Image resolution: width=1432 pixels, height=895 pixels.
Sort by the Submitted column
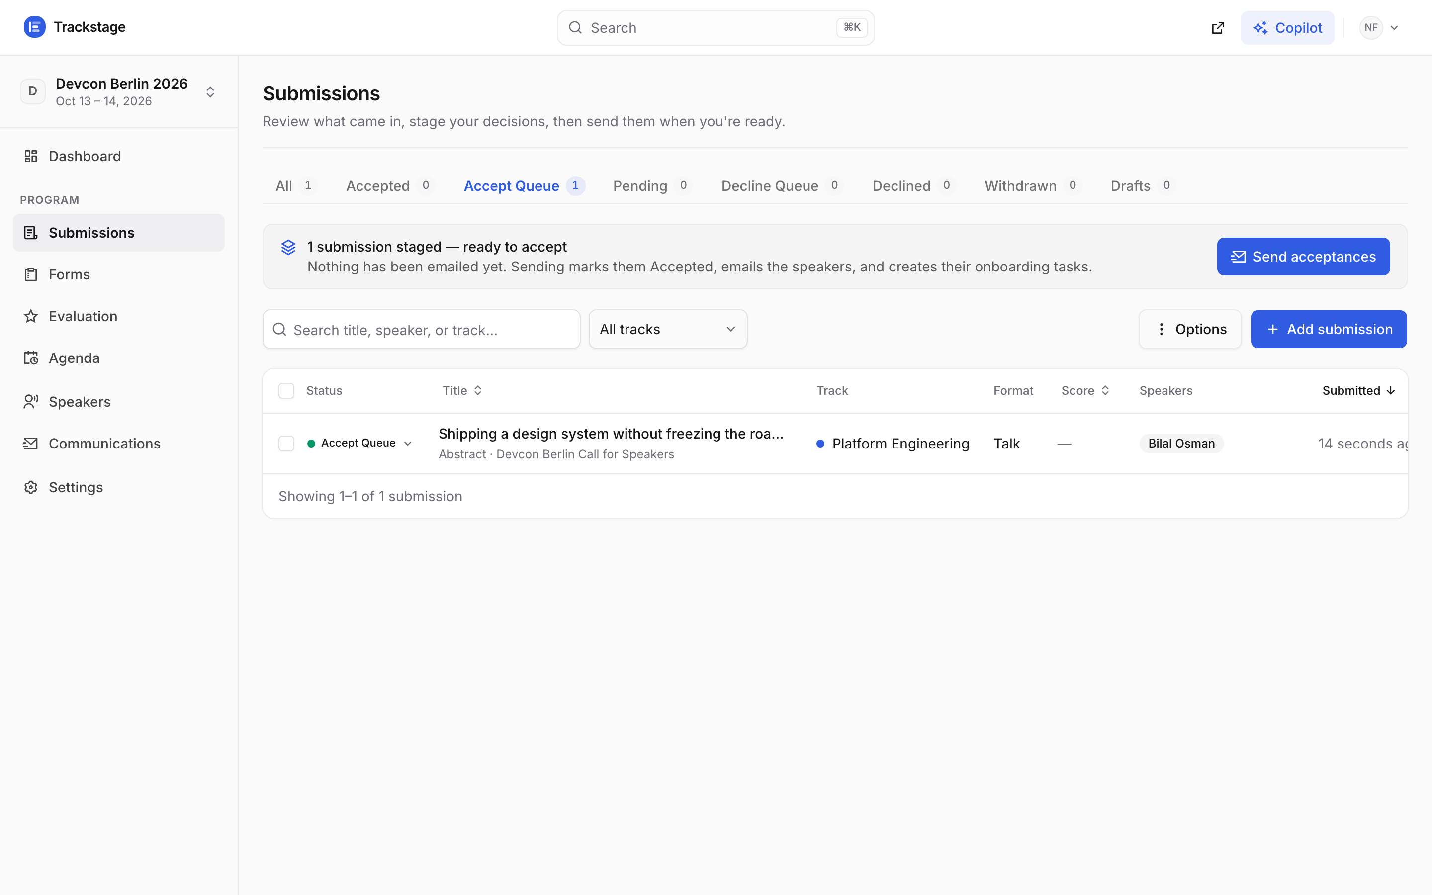tap(1358, 391)
